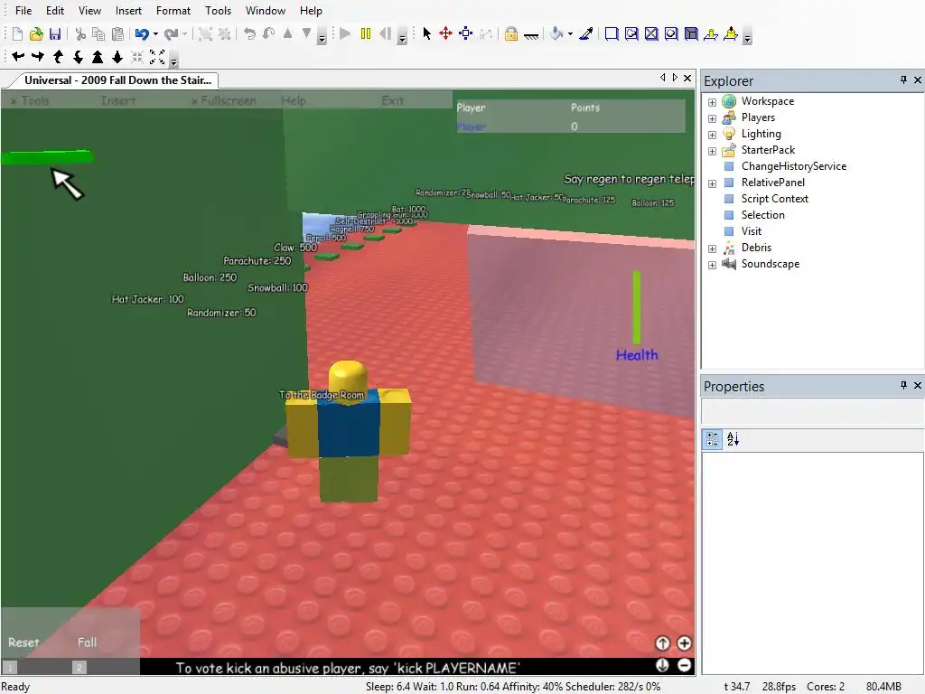Click the camera zoom in plus button
The image size is (925, 694).
tap(684, 643)
